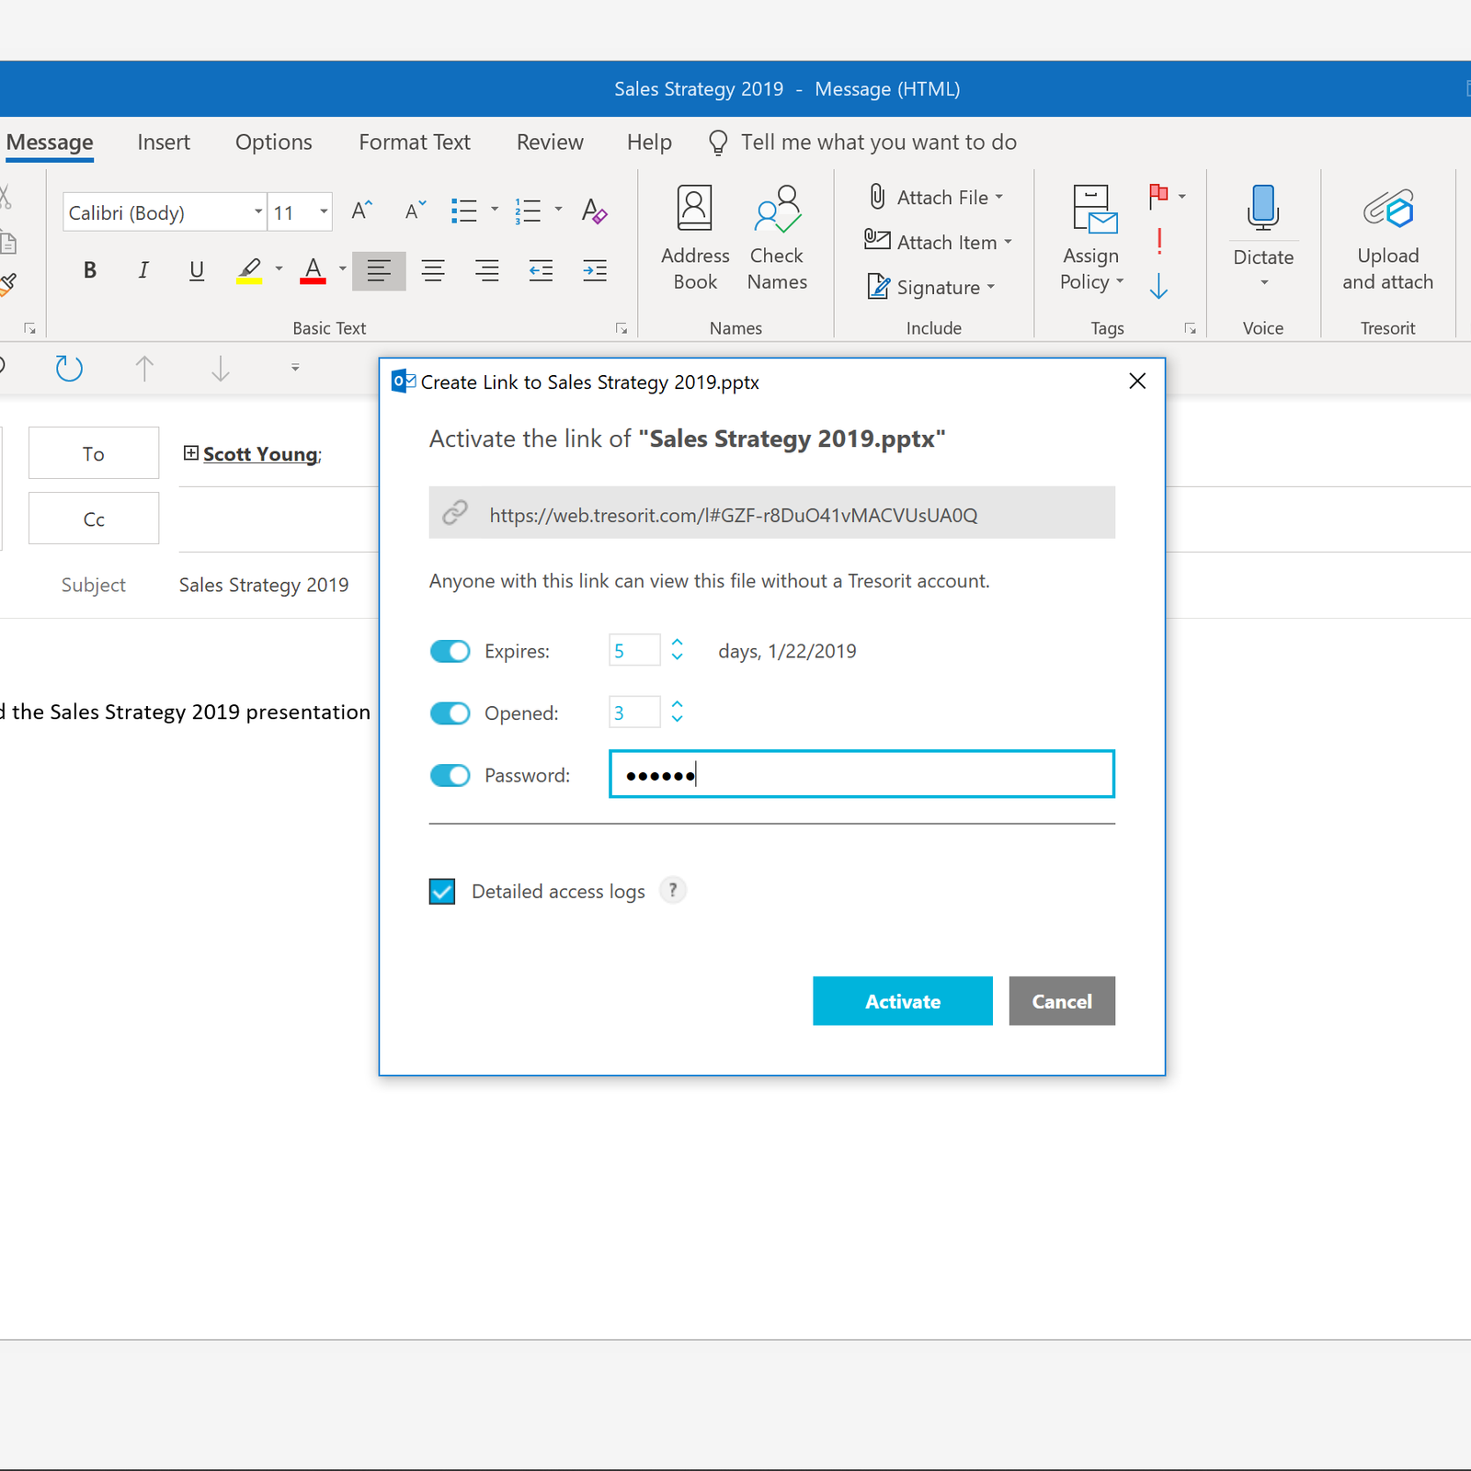The width and height of the screenshot is (1471, 1471).
Task: Click Tresorit Upload and attach
Action: 1388,238
